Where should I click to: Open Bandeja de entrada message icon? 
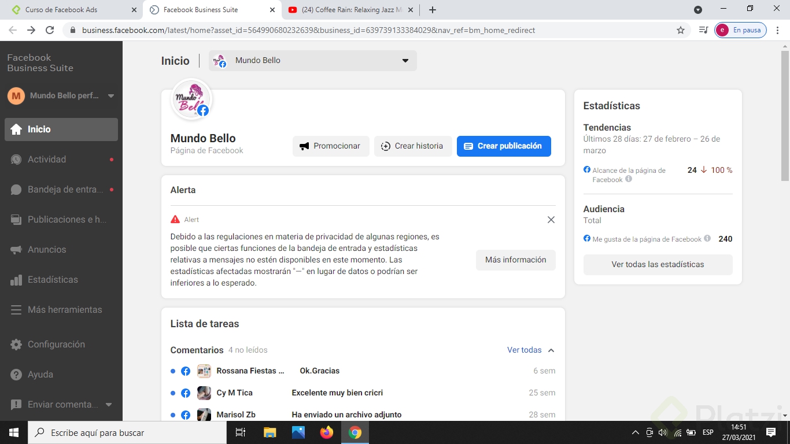[x=15, y=189]
